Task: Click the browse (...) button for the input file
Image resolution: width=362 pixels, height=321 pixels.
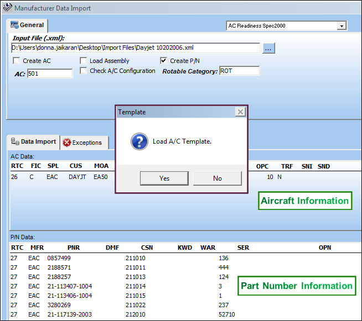Action: click(268, 48)
